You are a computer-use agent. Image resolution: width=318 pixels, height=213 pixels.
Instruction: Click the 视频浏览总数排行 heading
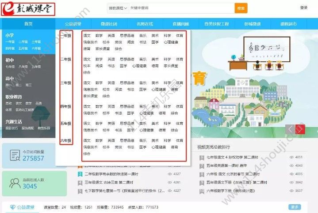click(x=214, y=147)
